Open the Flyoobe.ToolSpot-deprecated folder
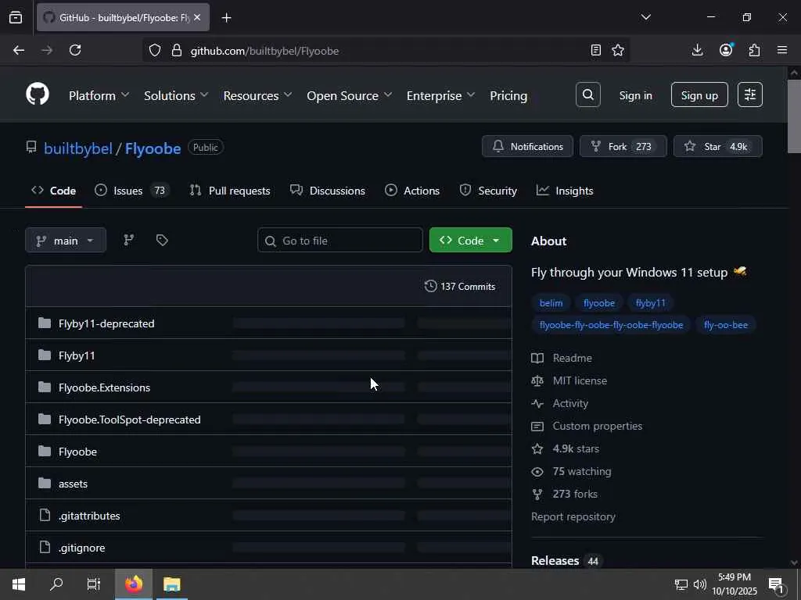801x600 pixels. click(x=129, y=420)
